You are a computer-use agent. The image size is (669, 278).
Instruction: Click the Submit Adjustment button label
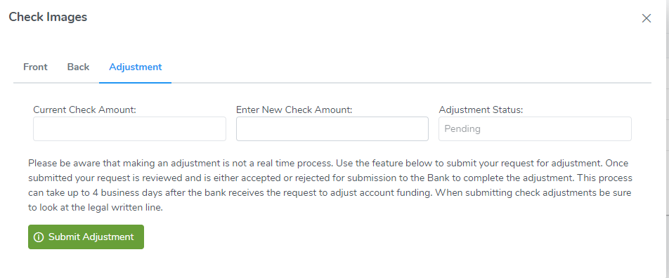91,237
